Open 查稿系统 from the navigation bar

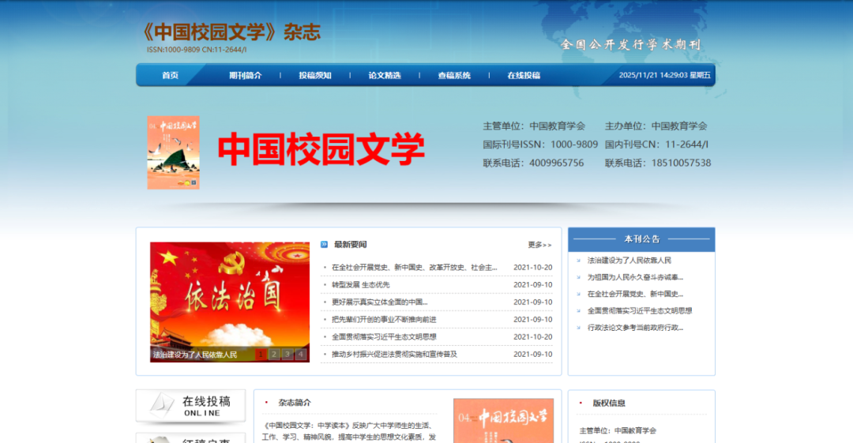(454, 75)
